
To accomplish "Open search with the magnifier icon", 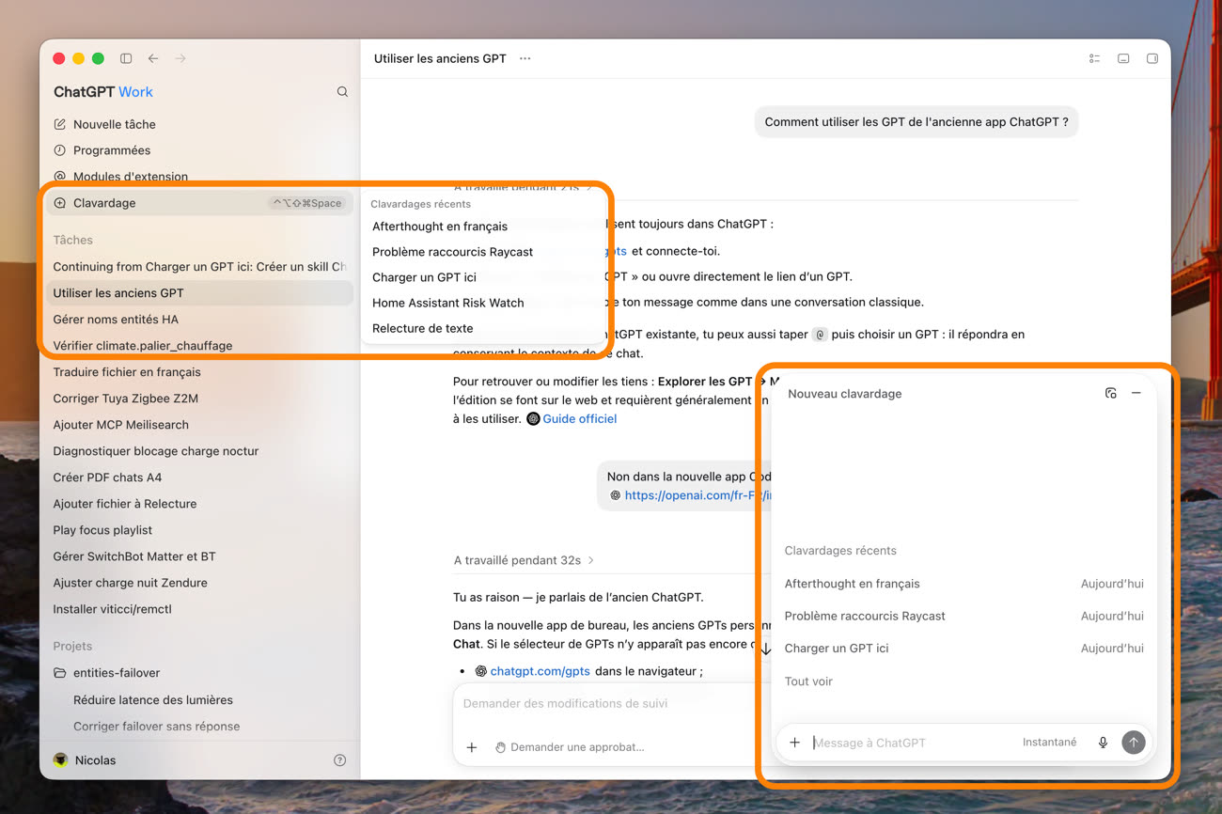I will tap(342, 92).
